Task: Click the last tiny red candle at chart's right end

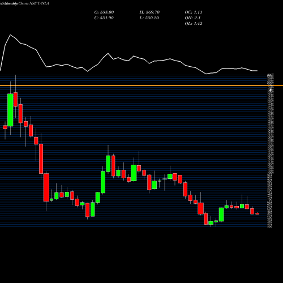Action: point(258,213)
